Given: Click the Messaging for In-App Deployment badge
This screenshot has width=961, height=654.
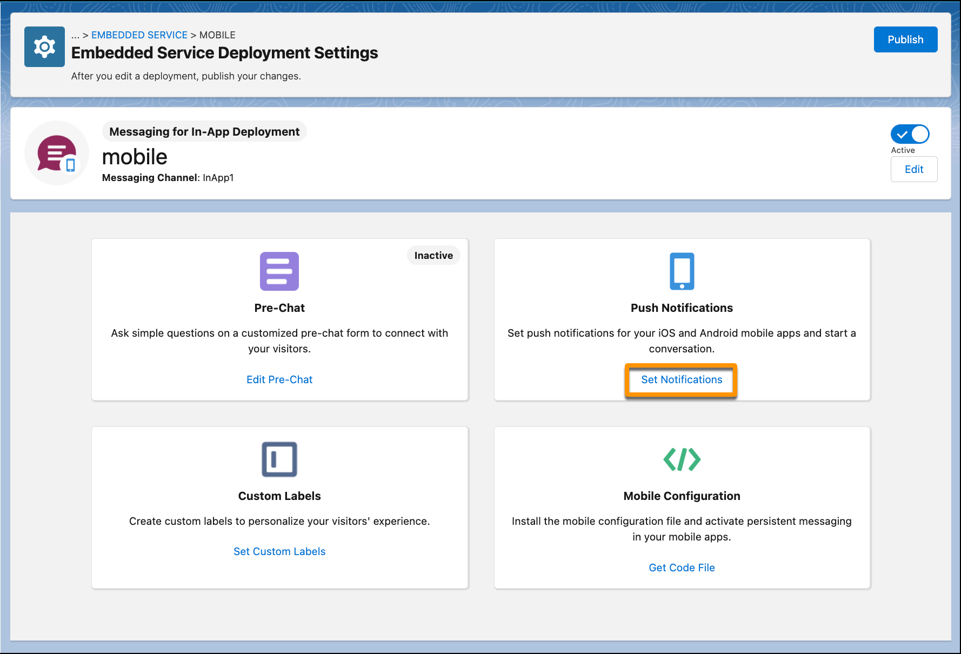Looking at the screenshot, I should click(x=204, y=131).
